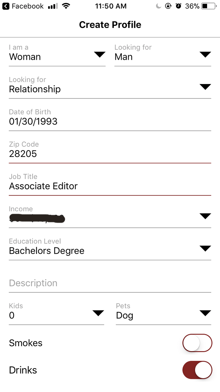Turn off the Drinks switch
This screenshot has width=220, height=392.
click(197, 370)
